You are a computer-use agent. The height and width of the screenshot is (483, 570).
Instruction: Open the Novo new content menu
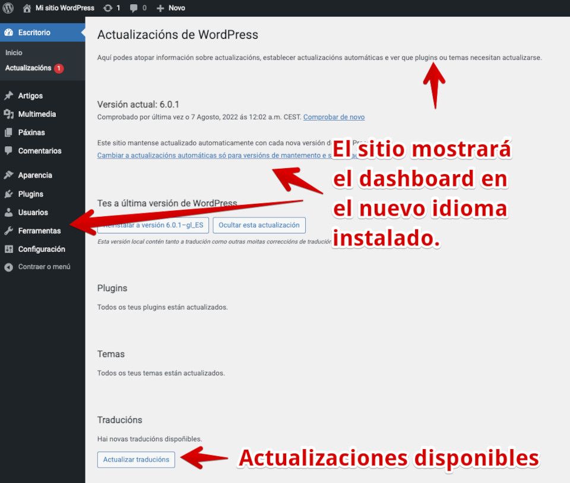click(177, 8)
